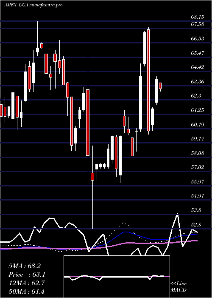Click the 63.36 price axis label
The width and height of the screenshot is (212, 298).
click(198, 82)
